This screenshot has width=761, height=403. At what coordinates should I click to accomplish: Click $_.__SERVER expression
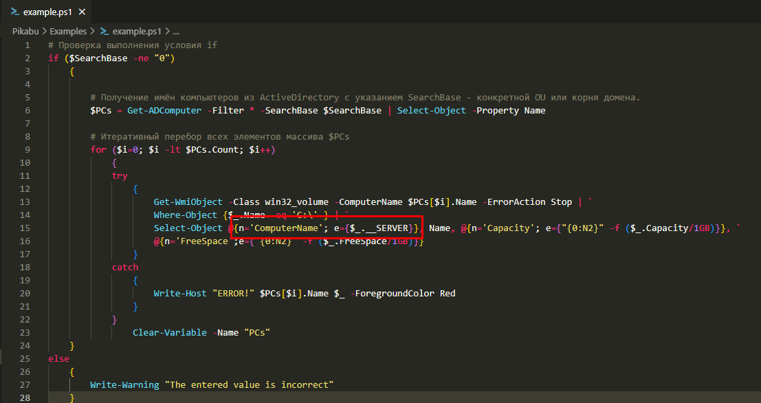point(379,228)
